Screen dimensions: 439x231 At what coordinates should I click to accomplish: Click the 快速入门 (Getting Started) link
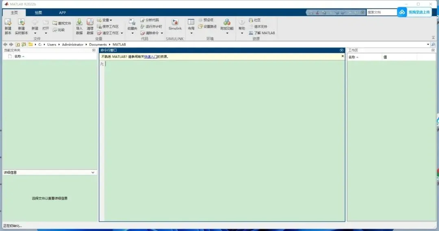click(x=151, y=57)
